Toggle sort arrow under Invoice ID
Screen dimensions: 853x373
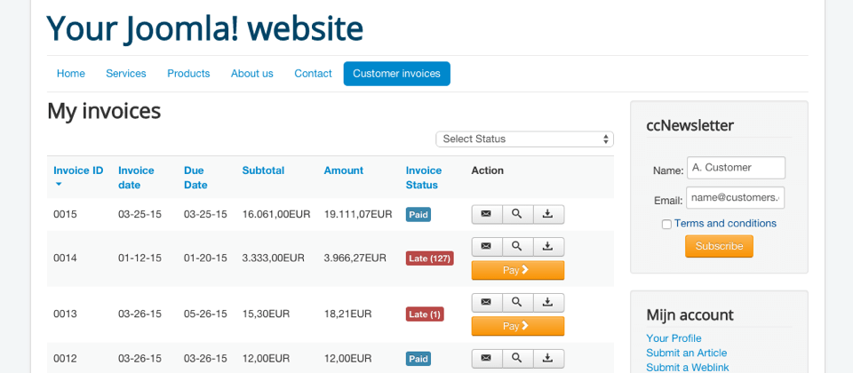point(59,185)
